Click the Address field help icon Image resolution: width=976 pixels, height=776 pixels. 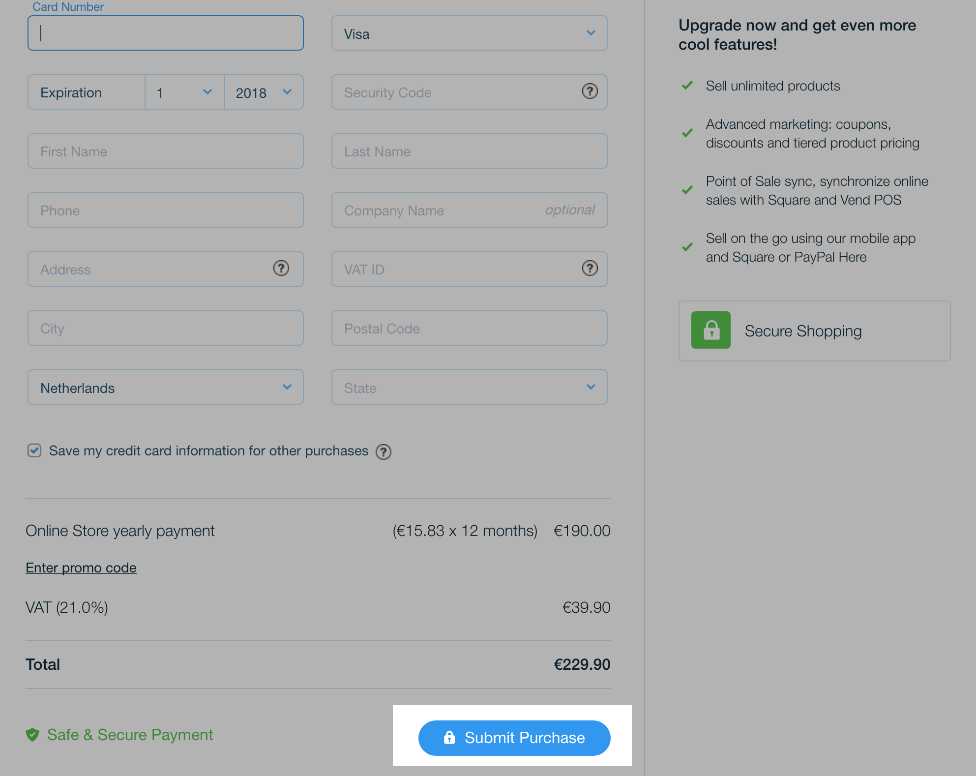pos(281,268)
